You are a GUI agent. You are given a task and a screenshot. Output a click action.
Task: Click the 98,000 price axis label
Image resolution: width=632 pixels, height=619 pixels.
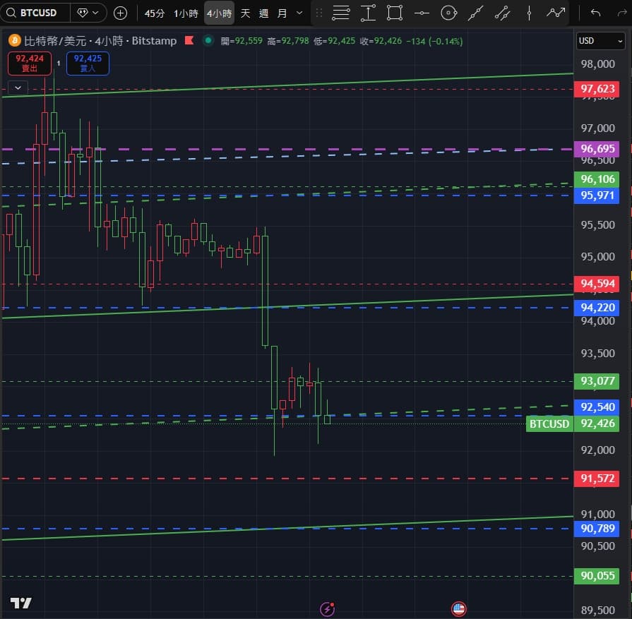[x=597, y=64]
